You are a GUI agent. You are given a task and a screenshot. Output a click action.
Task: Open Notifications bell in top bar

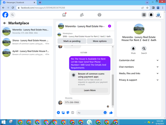pyautogui.click(x=151, y=15)
